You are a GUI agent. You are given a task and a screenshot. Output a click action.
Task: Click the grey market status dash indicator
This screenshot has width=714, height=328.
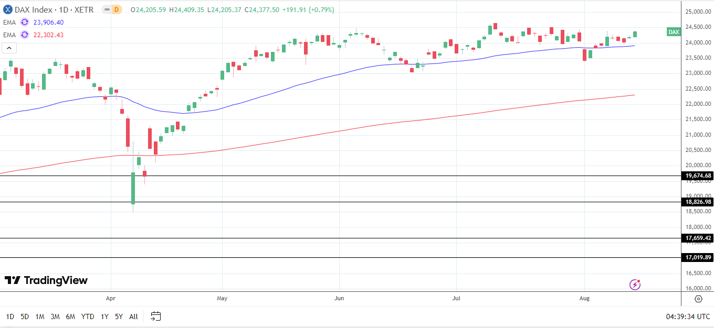pyautogui.click(x=106, y=9)
